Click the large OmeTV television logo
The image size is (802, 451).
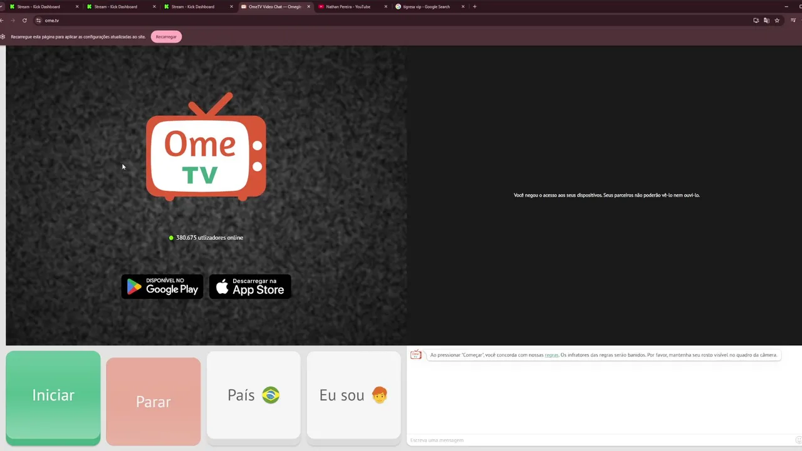pyautogui.click(x=206, y=147)
